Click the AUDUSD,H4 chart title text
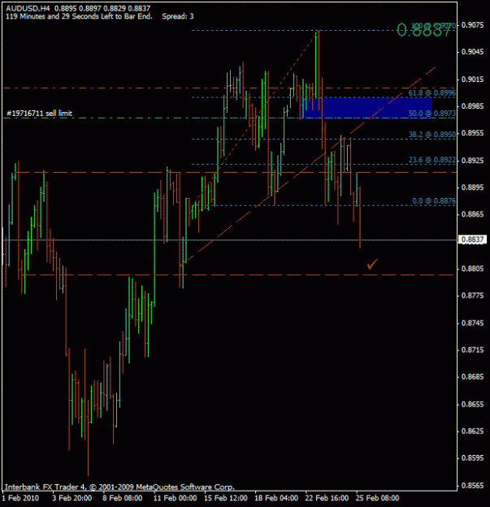 (x=28, y=8)
